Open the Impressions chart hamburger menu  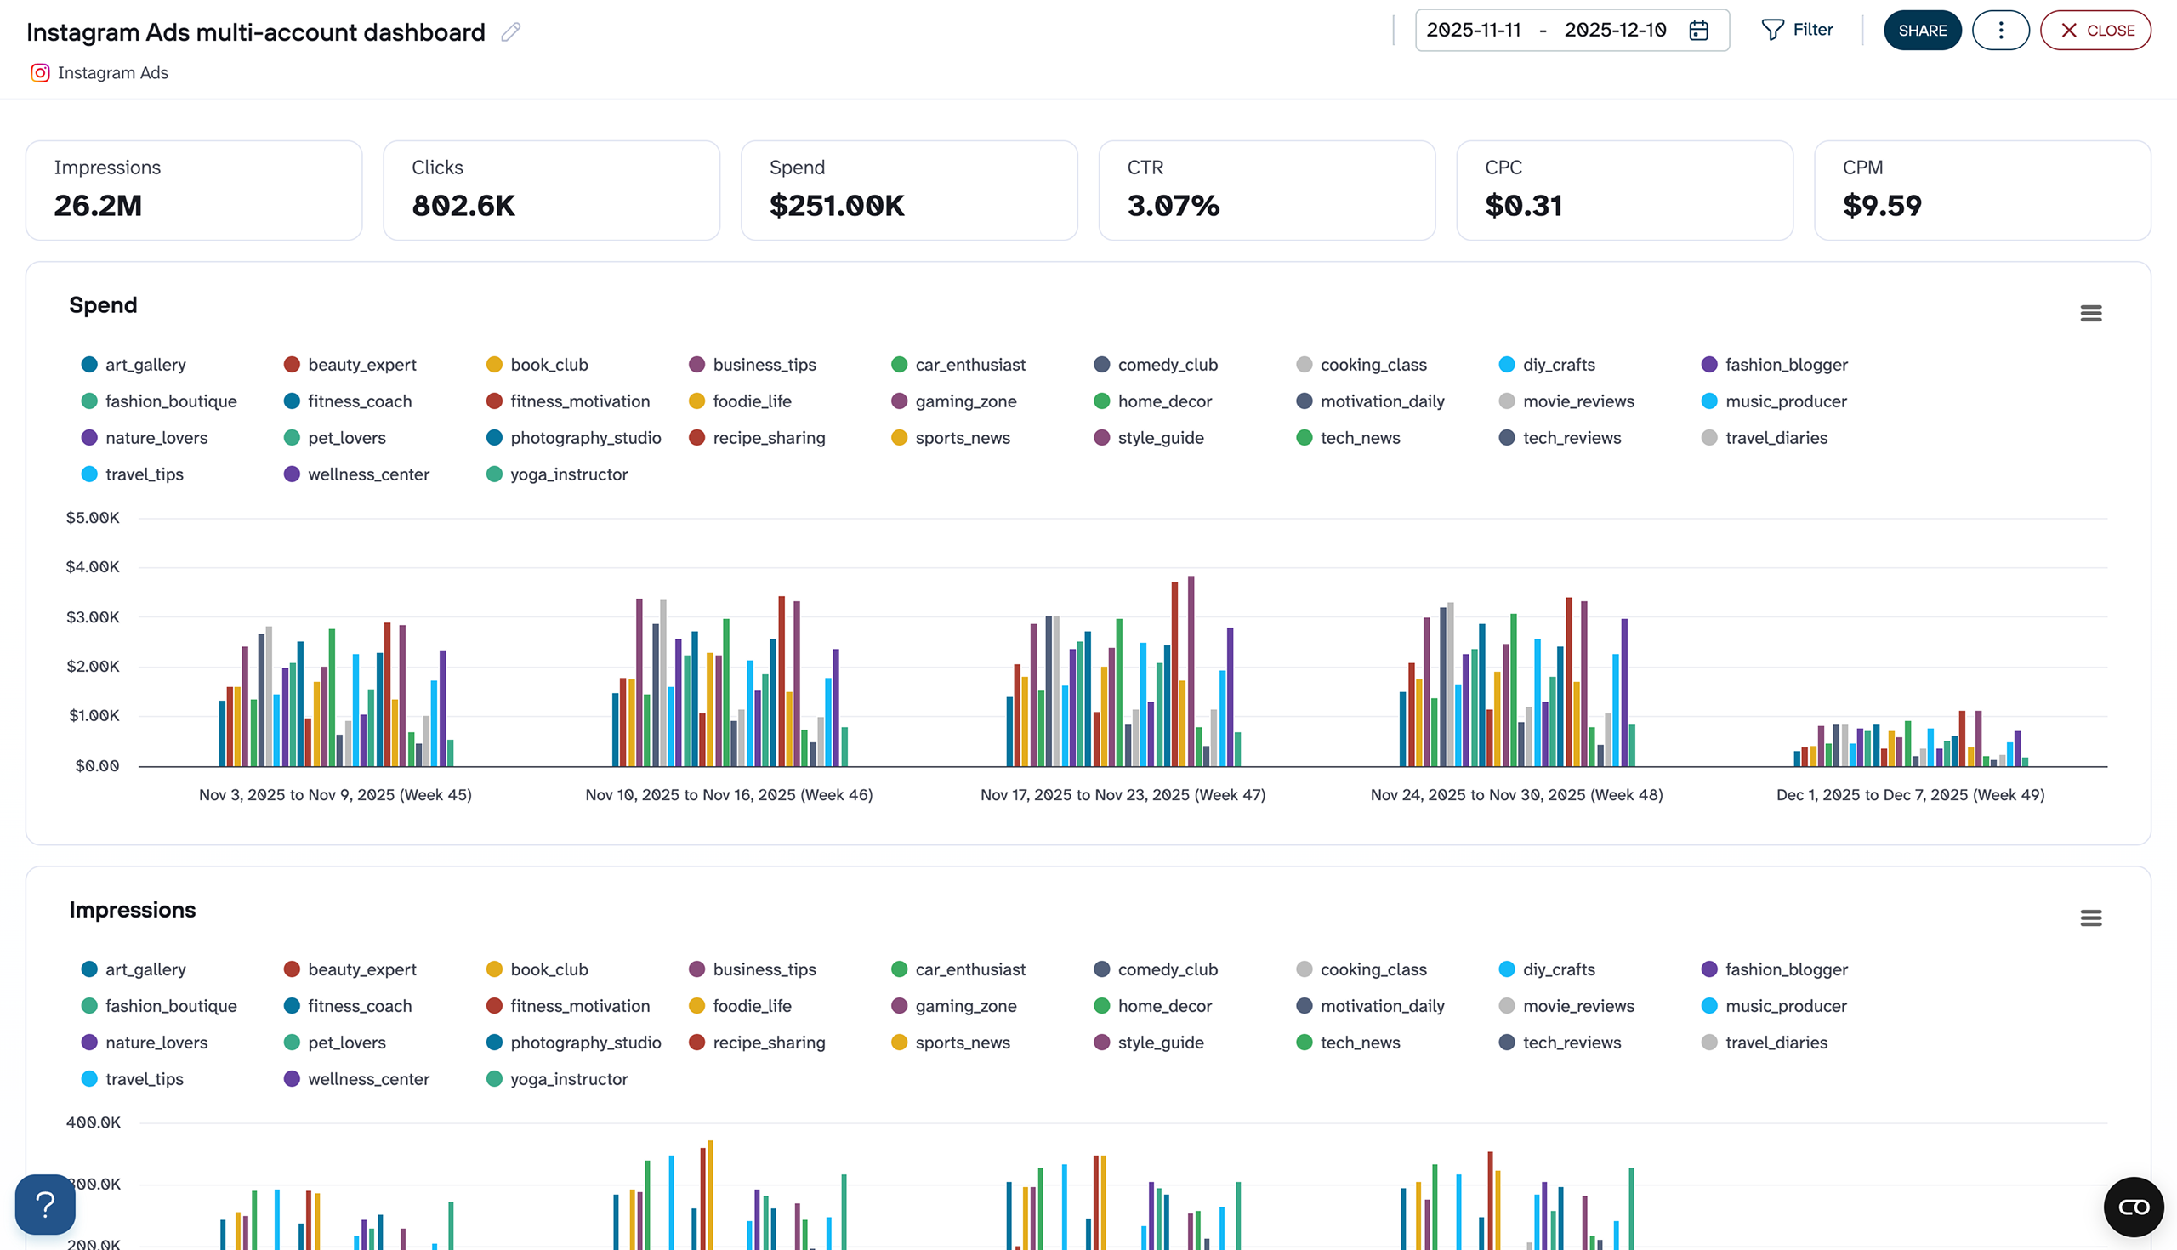2089,918
